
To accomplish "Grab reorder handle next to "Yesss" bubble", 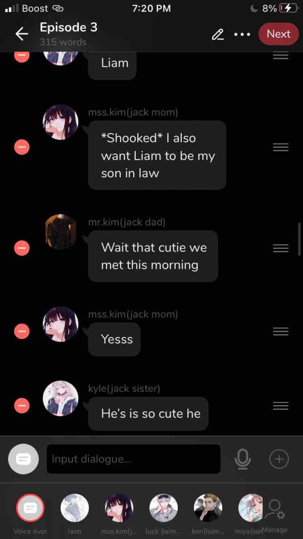I will [x=281, y=331].
